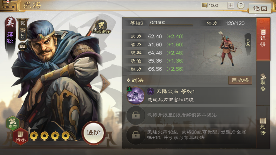Click the level experience progress bar

tap(171, 25)
